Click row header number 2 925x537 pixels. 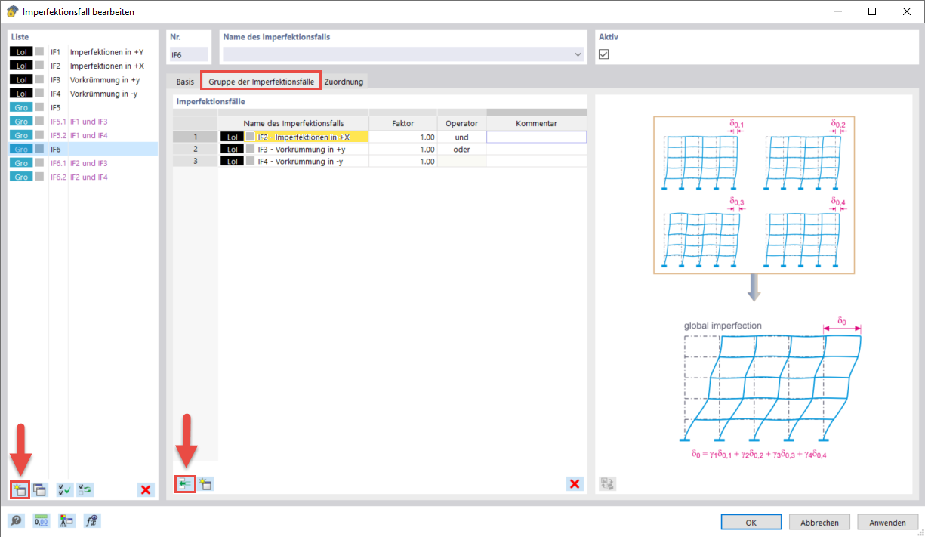click(195, 150)
